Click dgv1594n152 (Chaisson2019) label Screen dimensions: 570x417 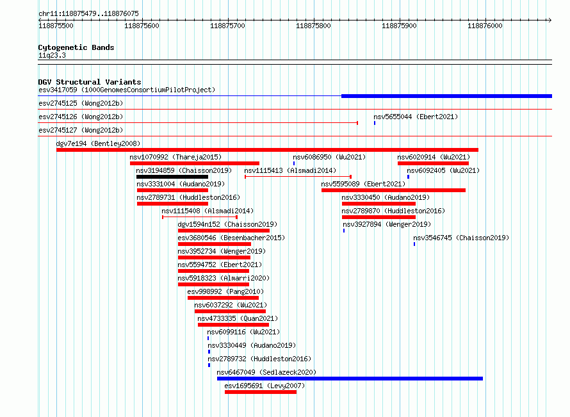227,224
